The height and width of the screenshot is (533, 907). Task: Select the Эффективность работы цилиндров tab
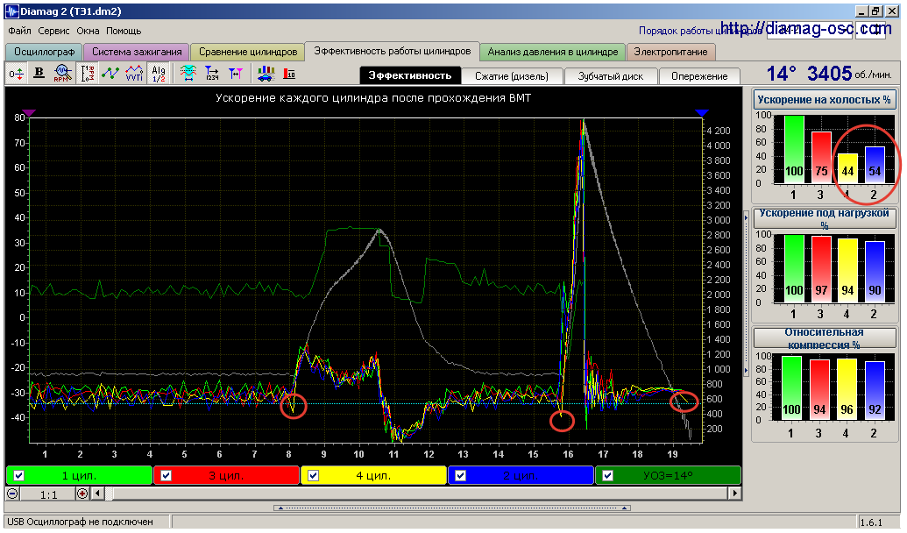point(393,51)
